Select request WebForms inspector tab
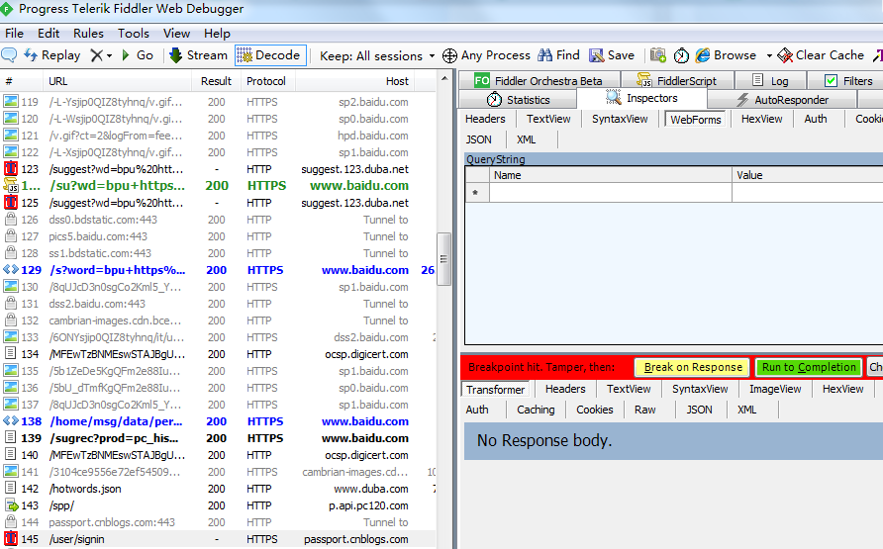The width and height of the screenshot is (883, 549). [x=696, y=120]
